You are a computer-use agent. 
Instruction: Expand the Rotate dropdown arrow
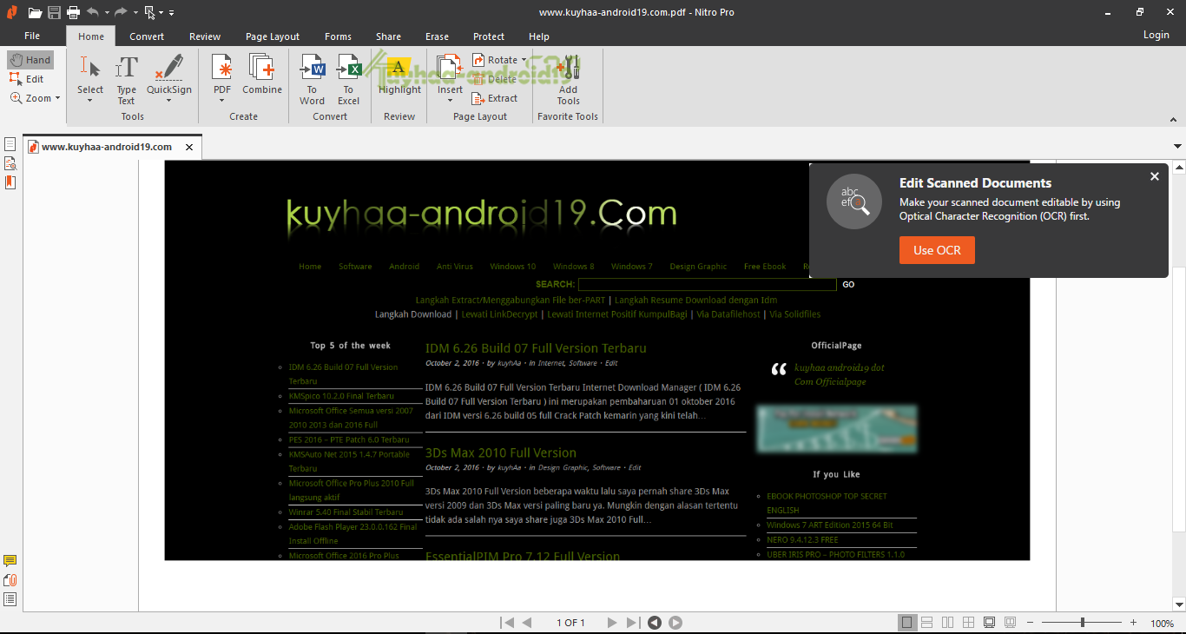click(x=524, y=60)
